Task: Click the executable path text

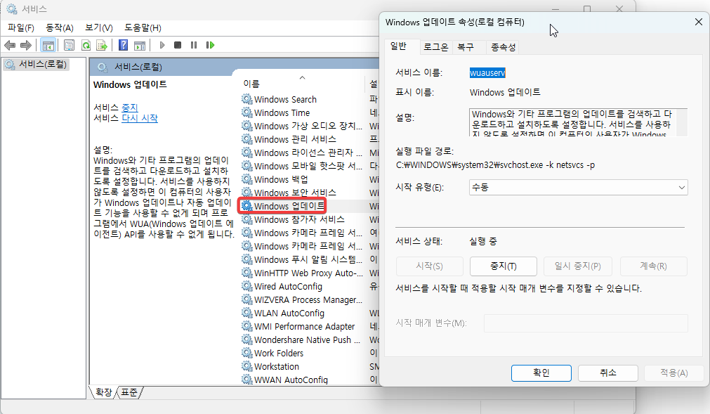Action: pyautogui.click(x=495, y=165)
